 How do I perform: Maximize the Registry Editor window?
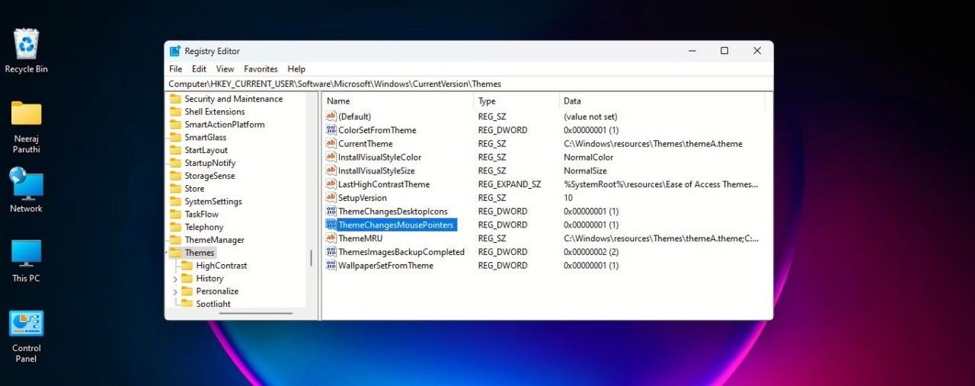coord(724,51)
